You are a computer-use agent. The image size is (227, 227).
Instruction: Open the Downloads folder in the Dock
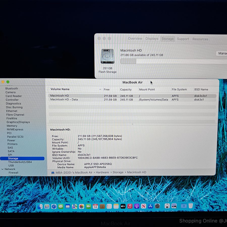tap(184, 206)
